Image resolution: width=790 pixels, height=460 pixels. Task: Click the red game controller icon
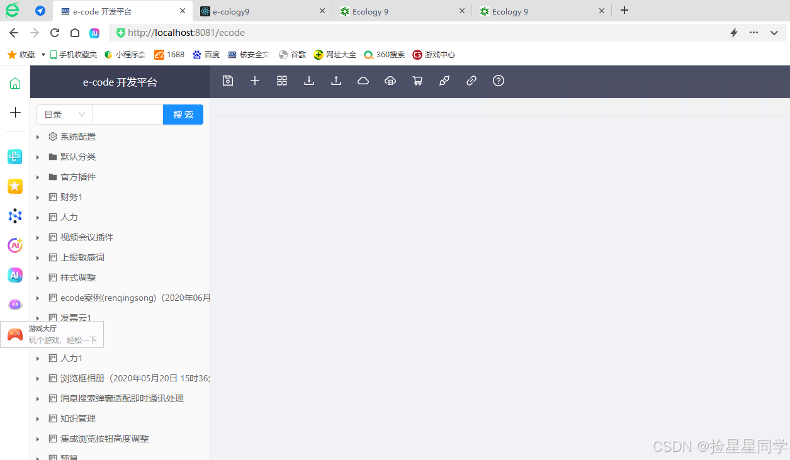15,335
